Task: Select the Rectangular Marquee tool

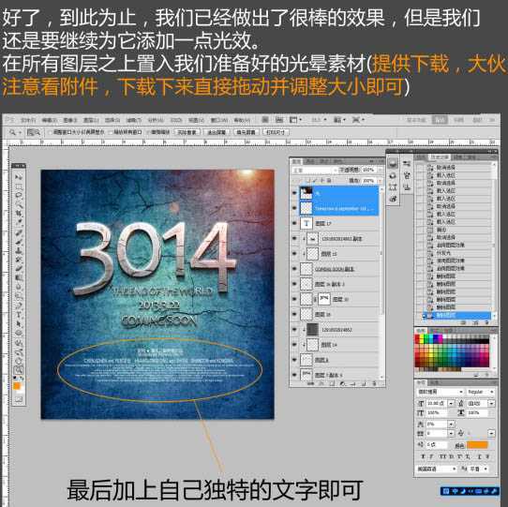Action: (19, 186)
